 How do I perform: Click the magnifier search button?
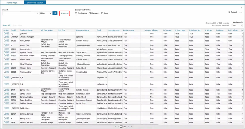click(55, 13)
